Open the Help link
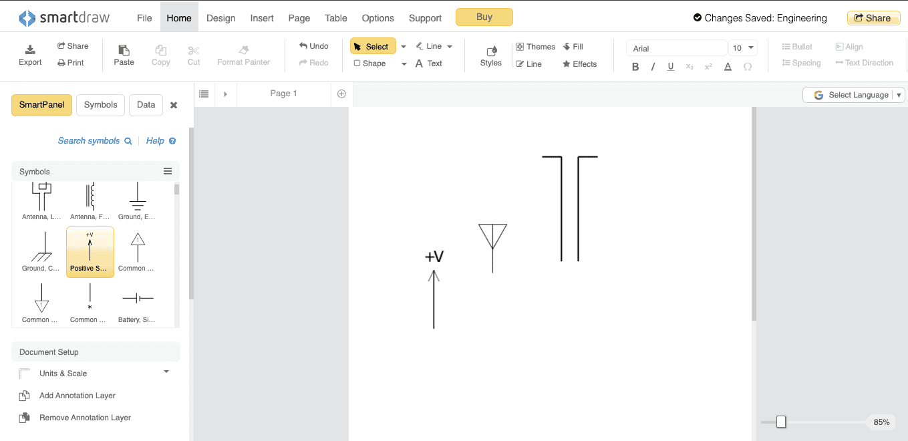The image size is (908, 441). [x=161, y=141]
